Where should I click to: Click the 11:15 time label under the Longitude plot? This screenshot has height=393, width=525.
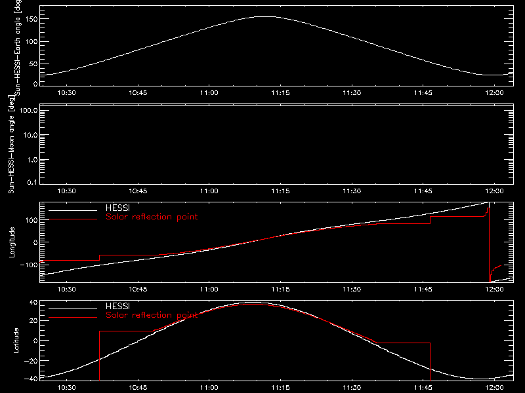[x=281, y=290]
